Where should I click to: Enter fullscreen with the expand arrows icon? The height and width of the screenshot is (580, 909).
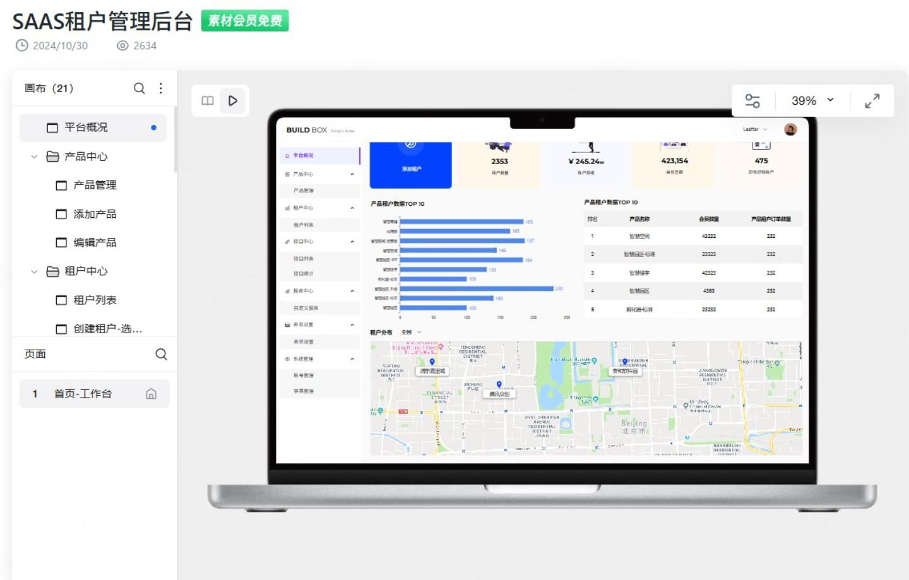[872, 101]
